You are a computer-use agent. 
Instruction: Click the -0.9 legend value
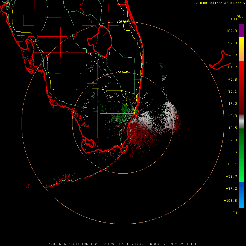pos(233,116)
